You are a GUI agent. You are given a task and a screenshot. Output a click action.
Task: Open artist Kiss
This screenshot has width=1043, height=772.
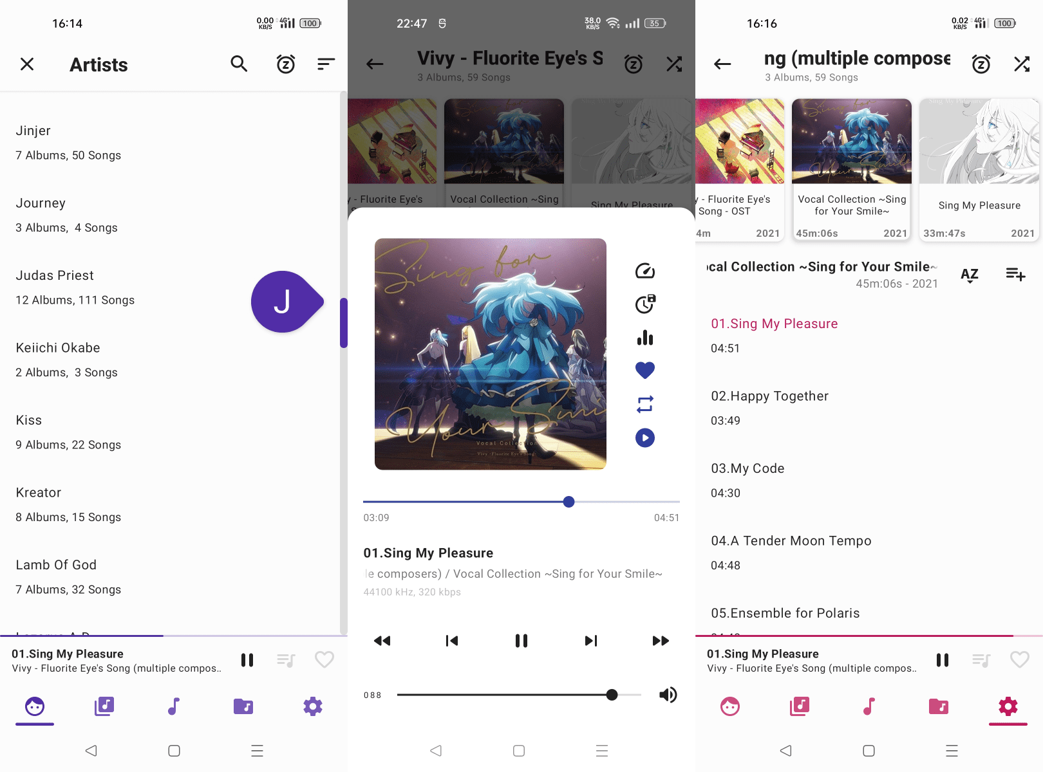click(x=170, y=432)
